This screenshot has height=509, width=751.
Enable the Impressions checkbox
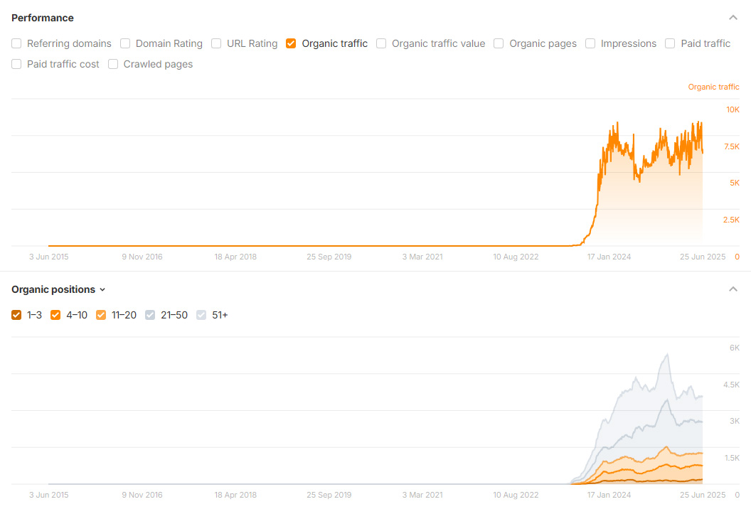(x=590, y=43)
